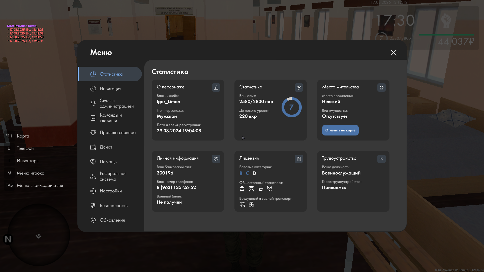Click the first bus icon under Общественный транспорт
The height and width of the screenshot is (272, 484).
[x=242, y=189]
